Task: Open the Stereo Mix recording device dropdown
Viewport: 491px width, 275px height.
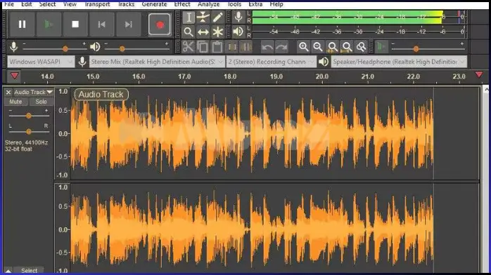Action: (157, 62)
